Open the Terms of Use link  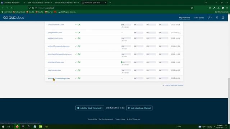(92, 119)
